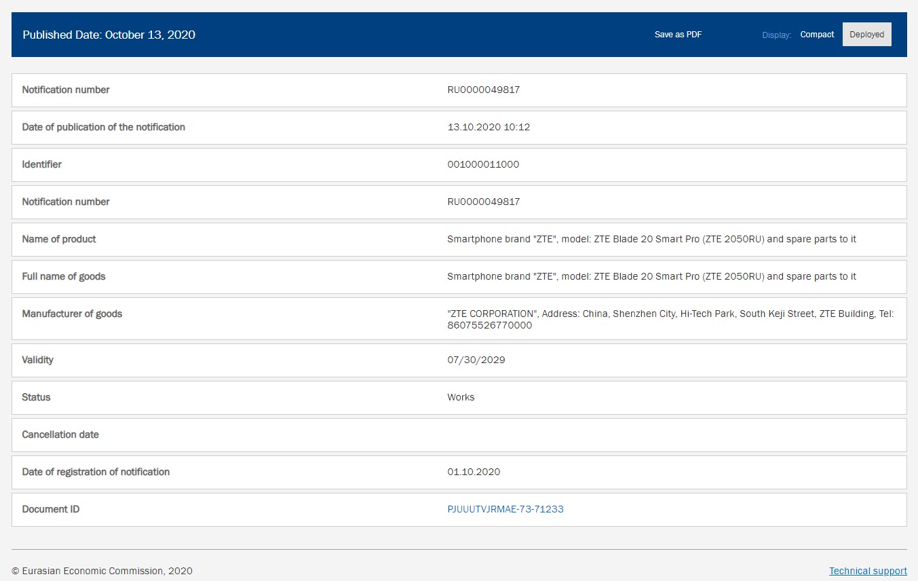The width and height of the screenshot is (918, 581).
Task: Click the Published Date header banner
Action: pos(108,35)
